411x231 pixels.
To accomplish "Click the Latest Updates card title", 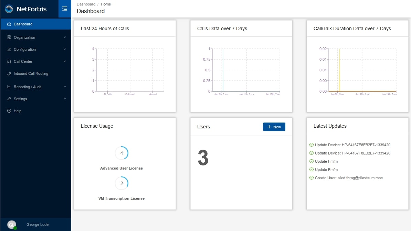I will point(330,126).
